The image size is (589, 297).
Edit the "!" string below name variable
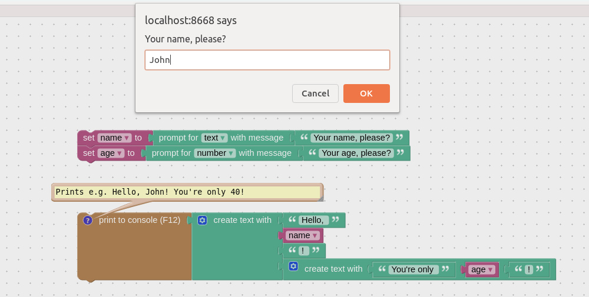(x=303, y=251)
